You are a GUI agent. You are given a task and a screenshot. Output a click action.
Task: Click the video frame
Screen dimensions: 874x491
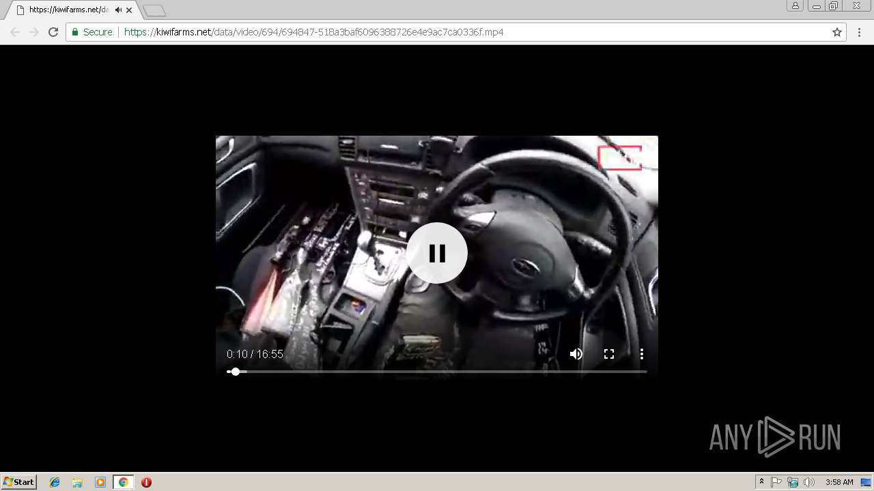pyautogui.click(x=437, y=257)
